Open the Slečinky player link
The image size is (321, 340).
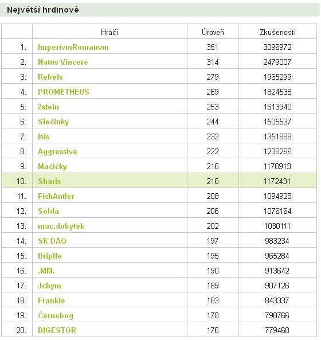coord(53,122)
